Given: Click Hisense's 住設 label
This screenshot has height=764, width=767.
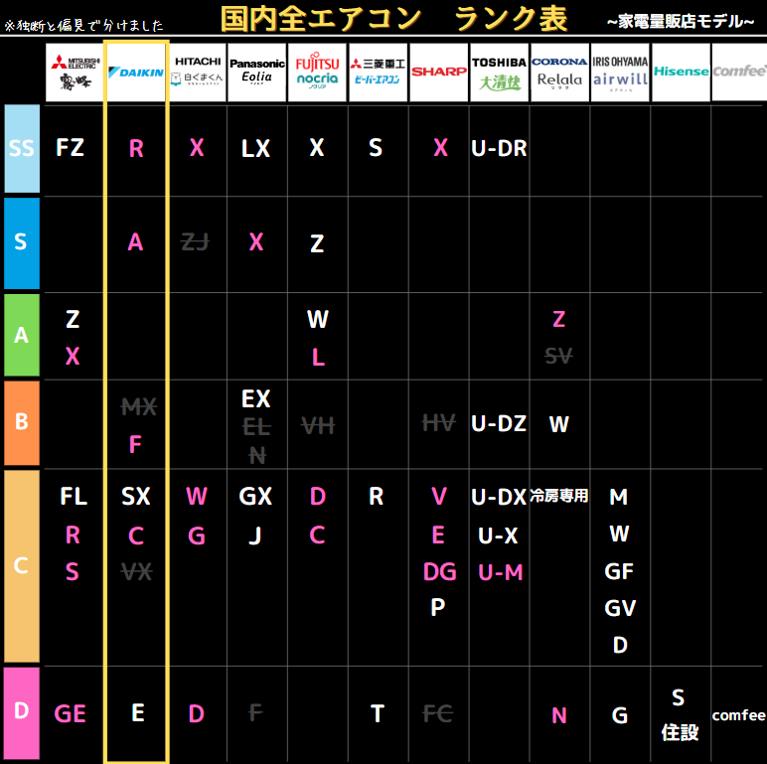Looking at the screenshot, I should (680, 732).
